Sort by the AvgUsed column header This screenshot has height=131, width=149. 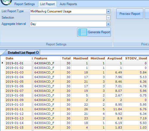click(x=114, y=58)
